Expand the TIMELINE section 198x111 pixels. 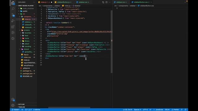(x=22, y=107)
